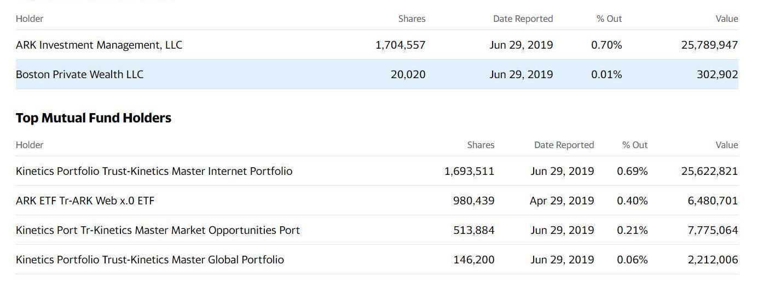The height and width of the screenshot is (288, 769).
Task: Click the Apr 29, 2019 date cell
Action: [562, 201]
